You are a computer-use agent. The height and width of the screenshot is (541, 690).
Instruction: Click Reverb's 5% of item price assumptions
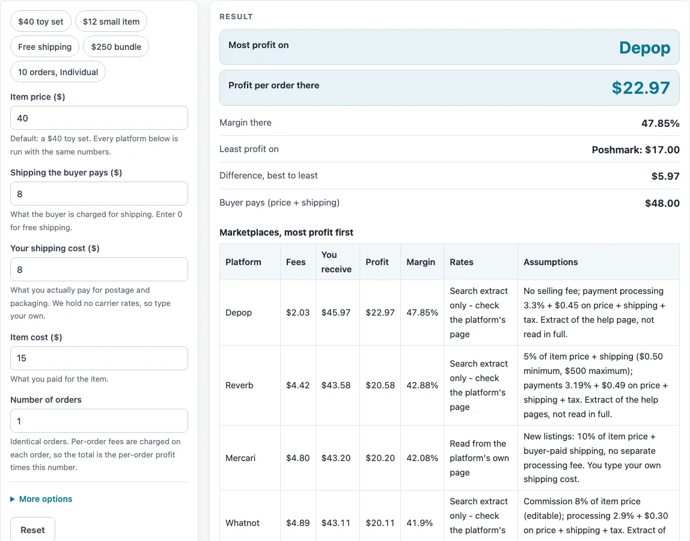tap(596, 385)
